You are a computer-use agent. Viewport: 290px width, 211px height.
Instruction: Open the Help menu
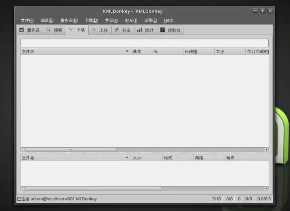coord(168,21)
